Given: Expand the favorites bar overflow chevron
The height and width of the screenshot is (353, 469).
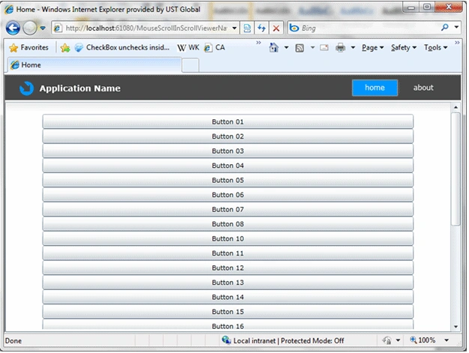Looking at the screenshot, I should pos(258,43).
